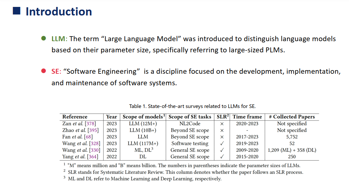This screenshot has height=187, width=349.
Task: Click the "Software testing" cell
Action: click(x=190, y=143)
